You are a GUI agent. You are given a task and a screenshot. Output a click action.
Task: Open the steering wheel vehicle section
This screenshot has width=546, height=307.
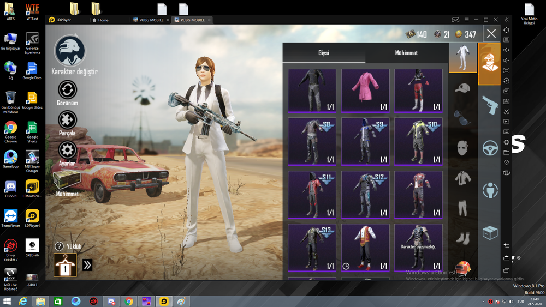[x=490, y=148]
